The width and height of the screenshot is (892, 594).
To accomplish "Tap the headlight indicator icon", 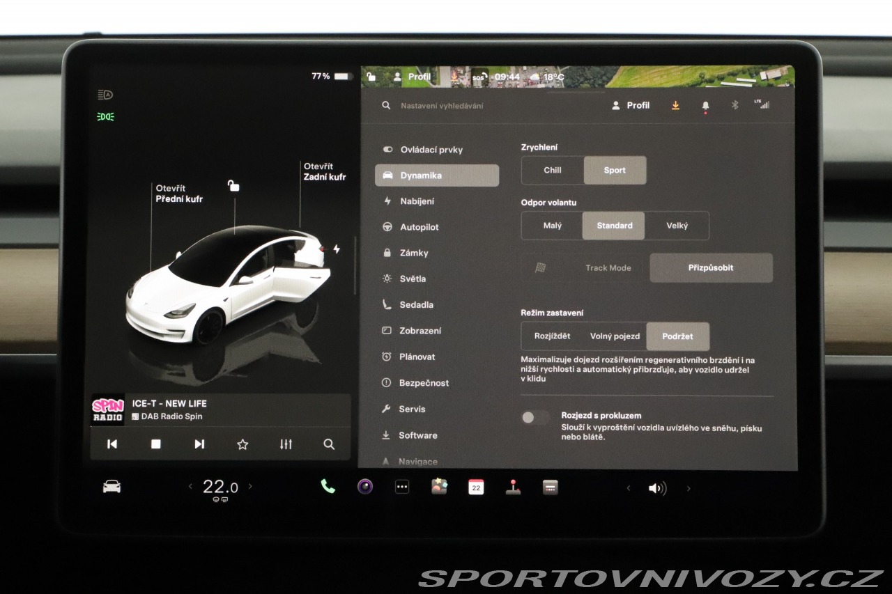I will click(105, 117).
